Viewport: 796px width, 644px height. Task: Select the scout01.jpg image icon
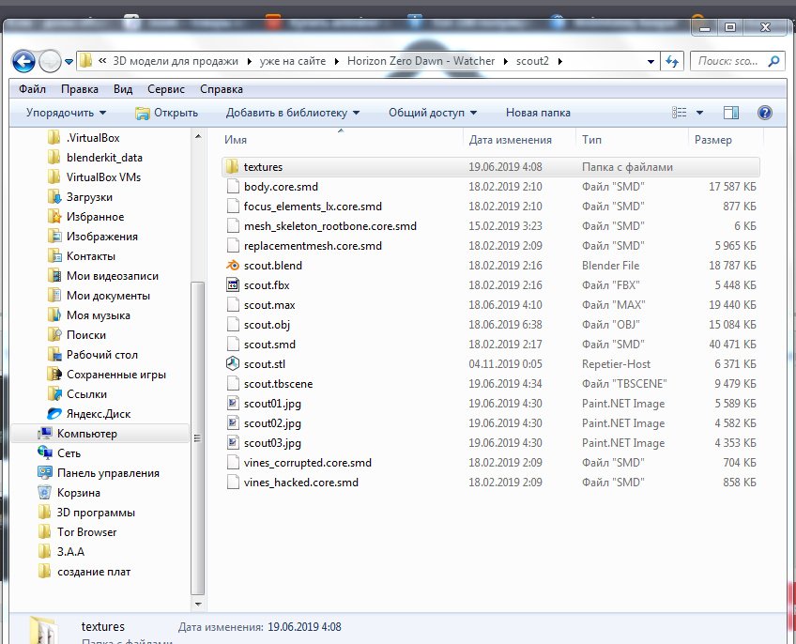point(233,404)
